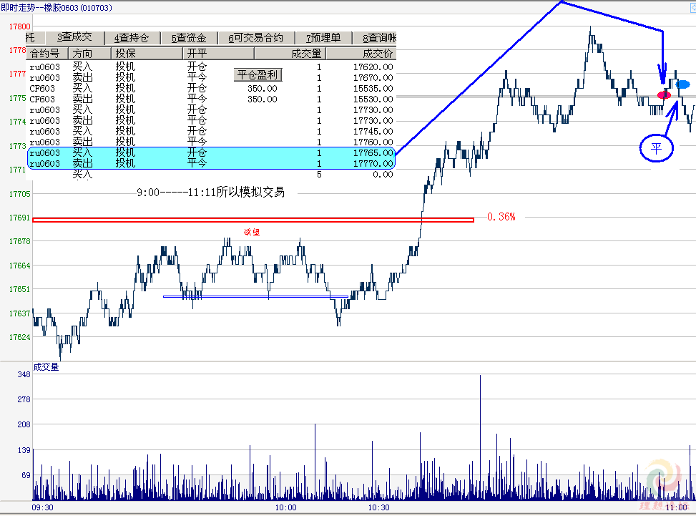Screen dimensions: 696x516
Task: Click the red 欲望 text annotation
Action: [252, 232]
